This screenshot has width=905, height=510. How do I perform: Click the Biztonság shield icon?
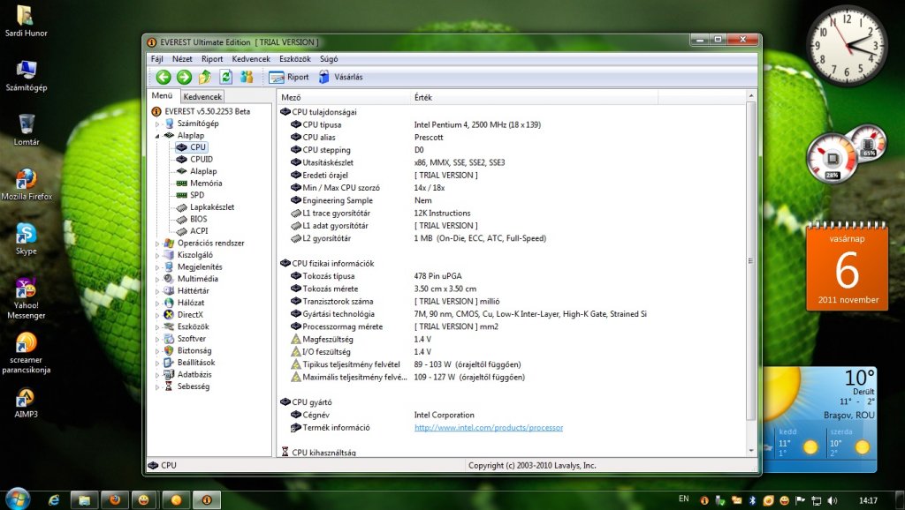click(x=169, y=350)
